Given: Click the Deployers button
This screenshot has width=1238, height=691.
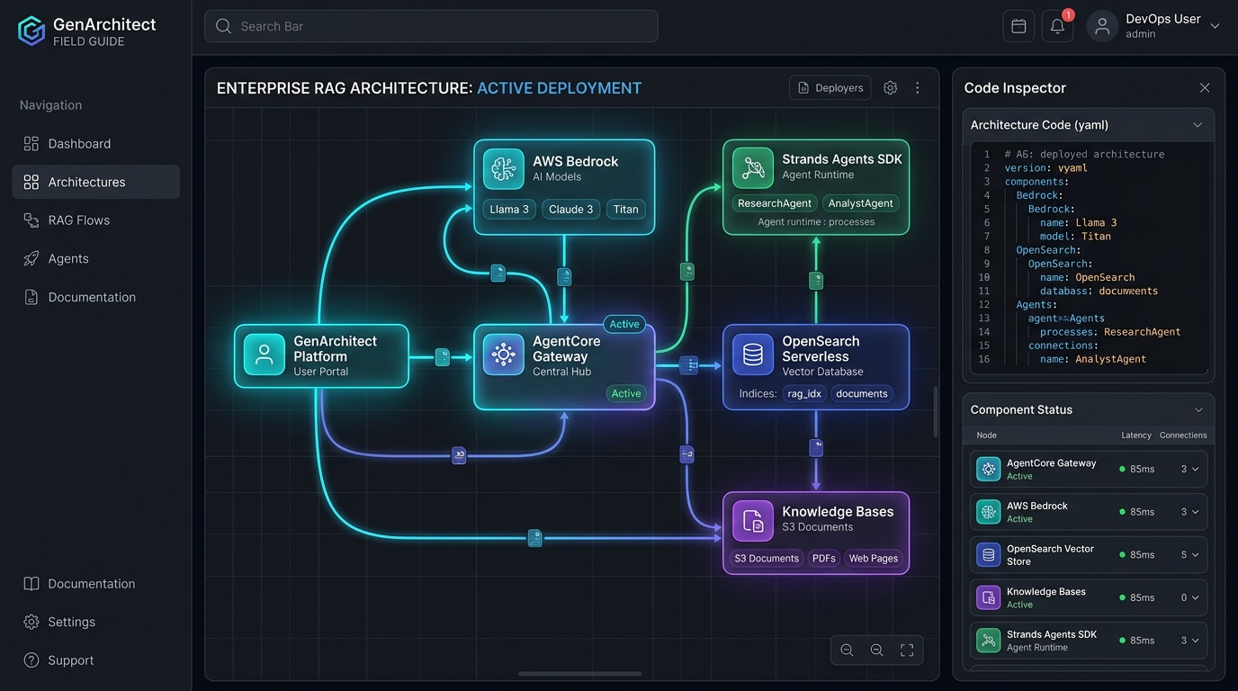Looking at the screenshot, I should click(830, 87).
